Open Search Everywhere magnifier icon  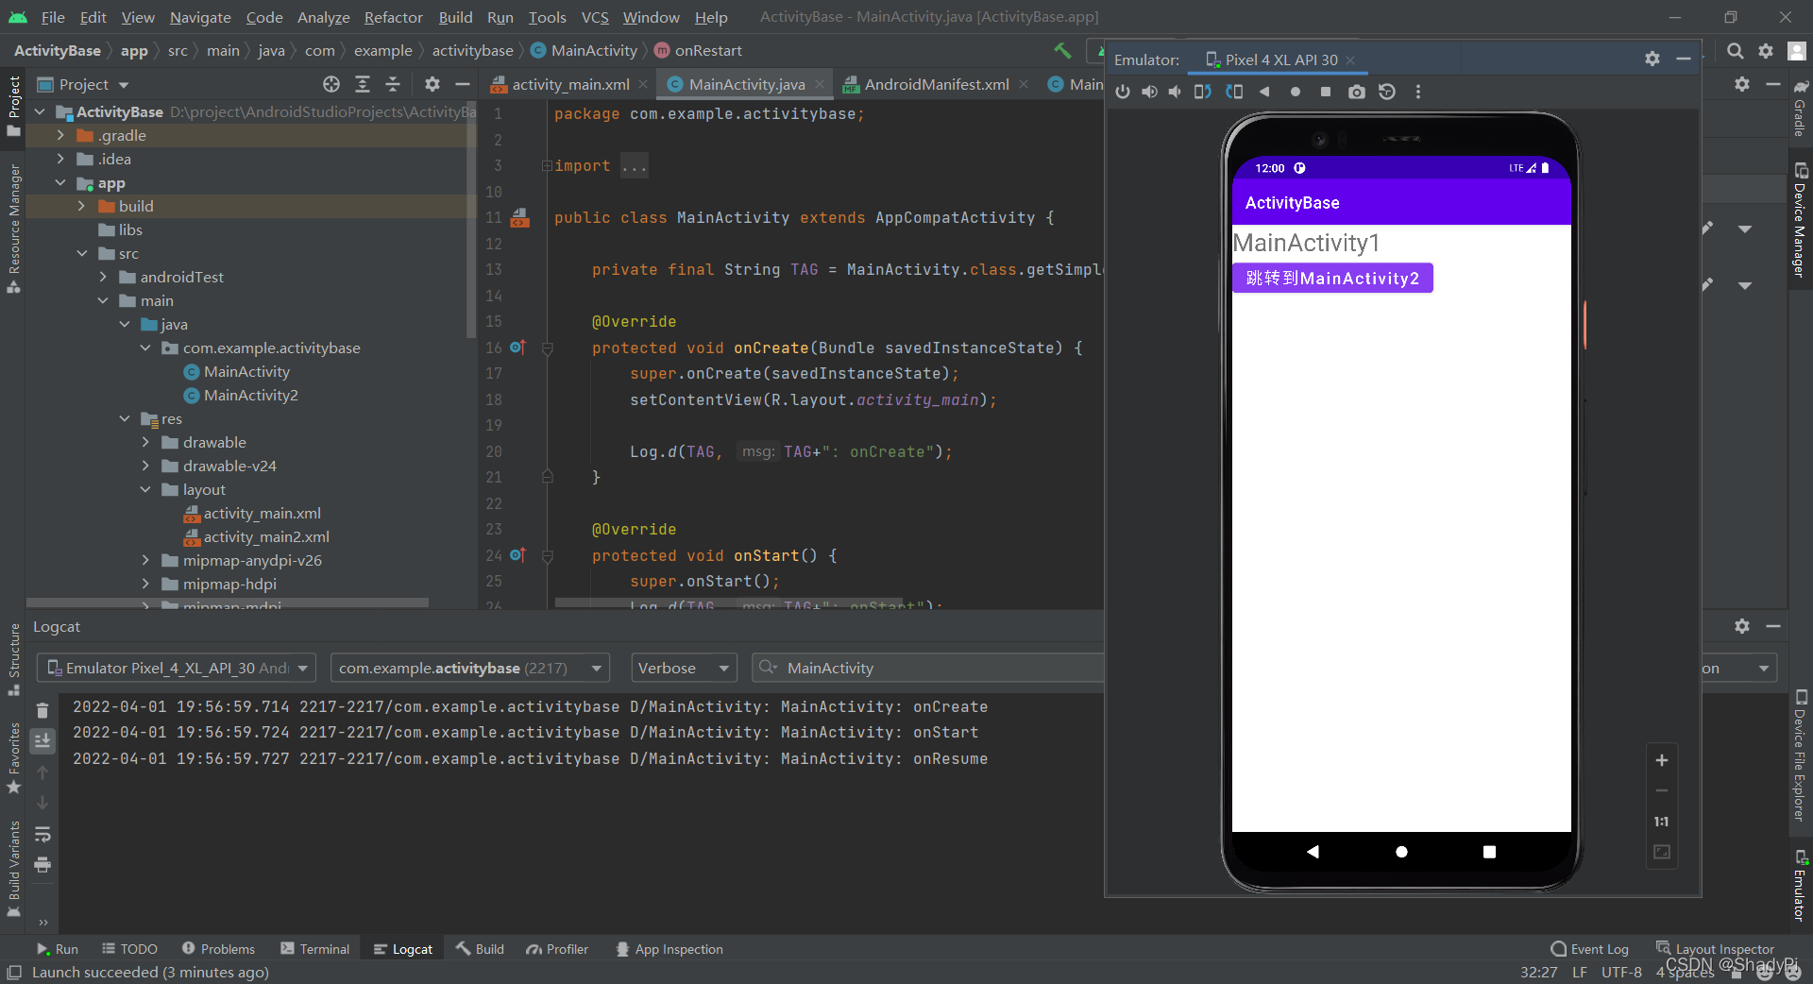1736,51
